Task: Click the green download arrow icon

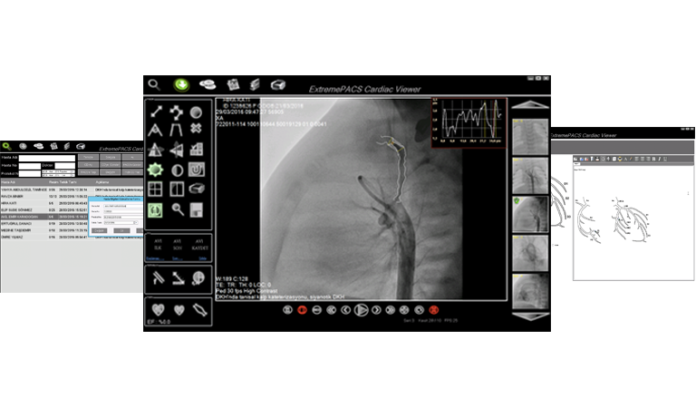Action: pos(181,84)
